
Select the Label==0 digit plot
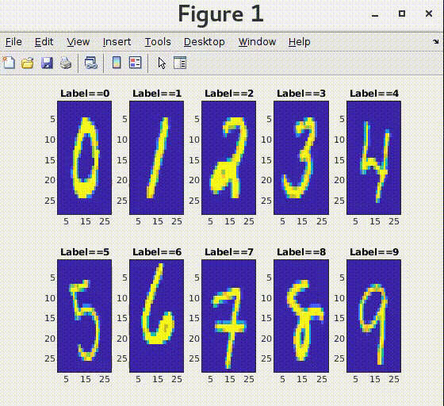pos(84,158)
